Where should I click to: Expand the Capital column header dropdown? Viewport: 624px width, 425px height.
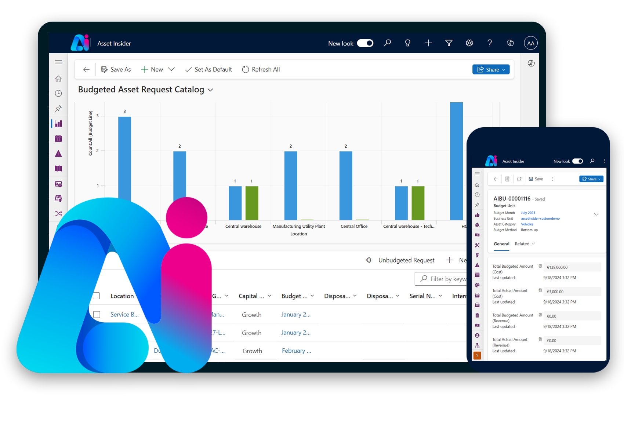pyautogui.click(x=269, y=296)
